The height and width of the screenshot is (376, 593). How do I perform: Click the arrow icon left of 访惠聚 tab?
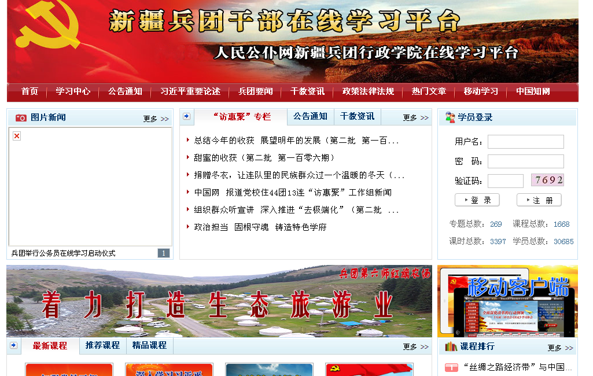coord(186,116)
